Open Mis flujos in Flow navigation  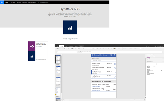[x=13, y=2]
